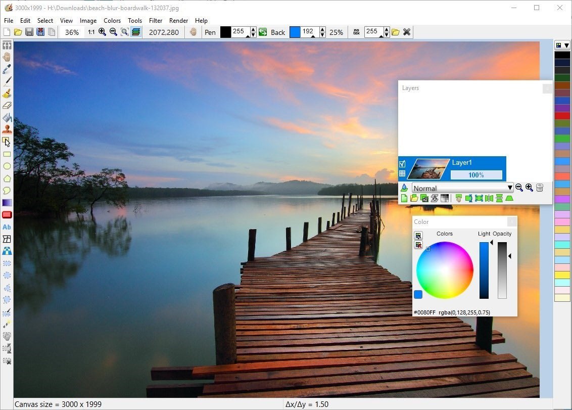572x410 pixels.
Task: Select the Polygon tool
Action: coord(7,178)
